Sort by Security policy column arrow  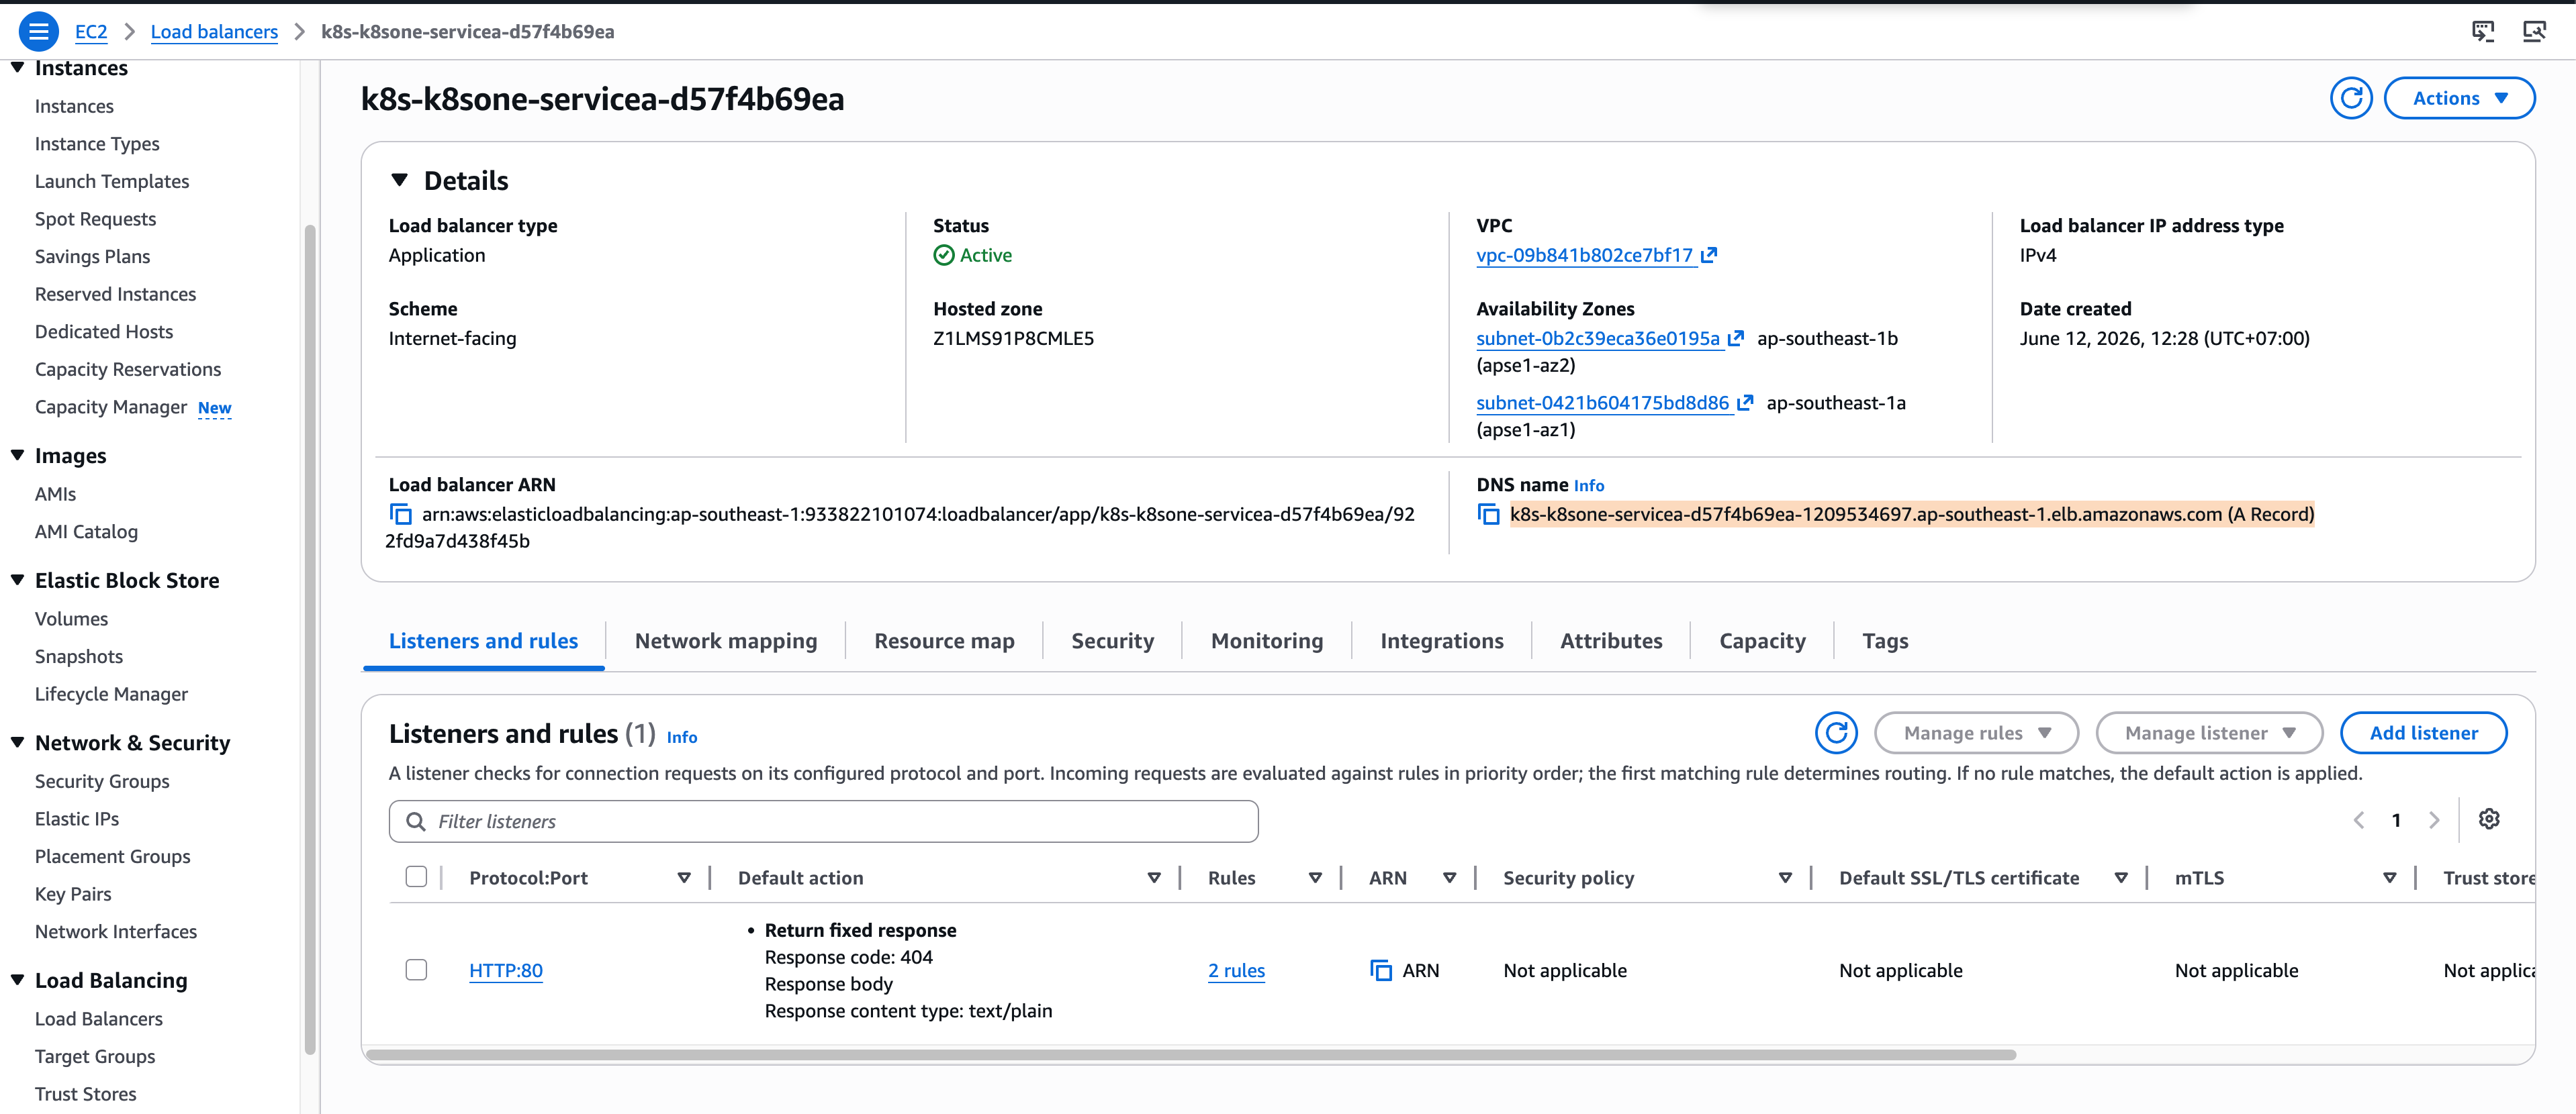(x=1785, y=878)
